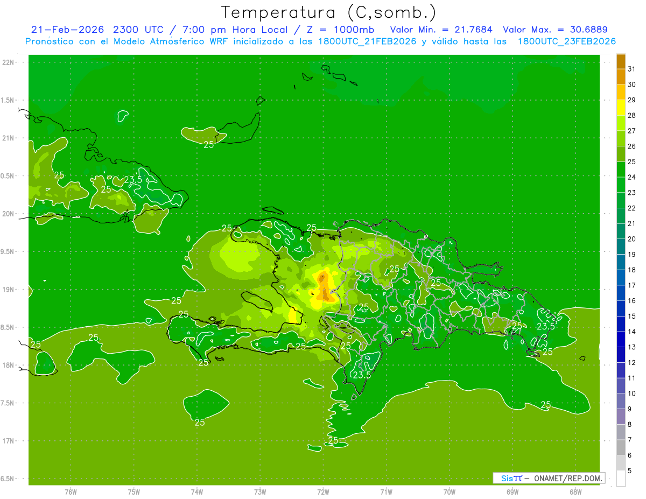Click the colorbar tick label "26"
This screenshot has height=499, width=646.
click(x=632, y=146)
